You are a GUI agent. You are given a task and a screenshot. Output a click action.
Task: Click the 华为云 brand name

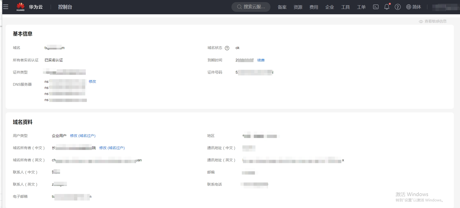coord(36,7)
